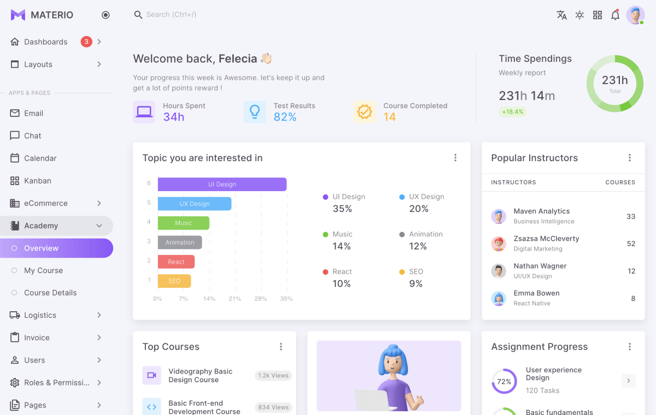Click Nathan Wagner's avatar
The height and width of the screenshot is (415, 656).
pos(499,271)
